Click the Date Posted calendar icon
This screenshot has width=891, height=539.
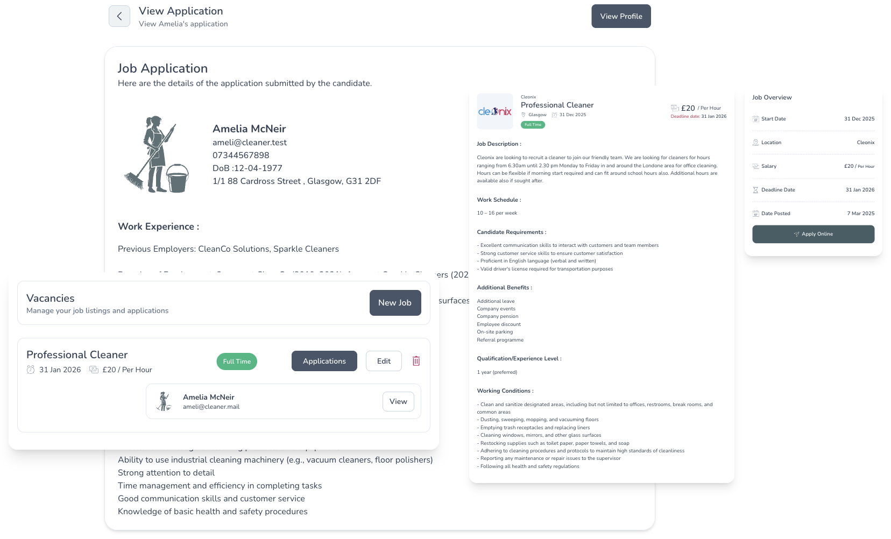point(755,214)
